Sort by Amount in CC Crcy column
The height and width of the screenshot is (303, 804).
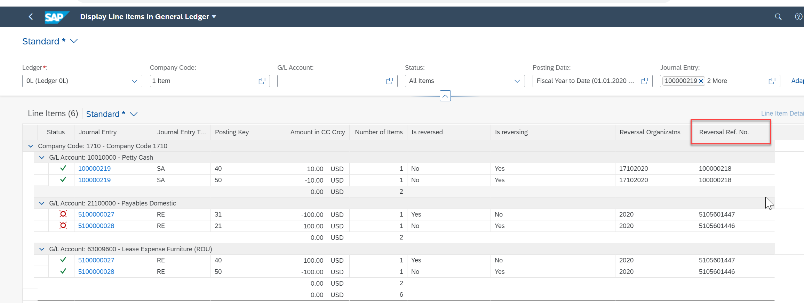[x=303, y=132]
